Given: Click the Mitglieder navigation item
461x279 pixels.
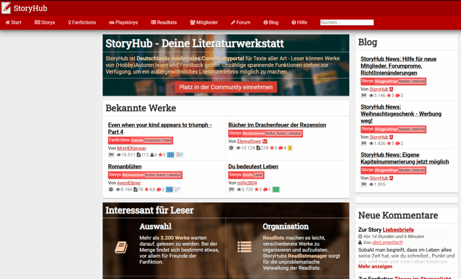Looking at the screenshot, I should click(x=203, y=23).
